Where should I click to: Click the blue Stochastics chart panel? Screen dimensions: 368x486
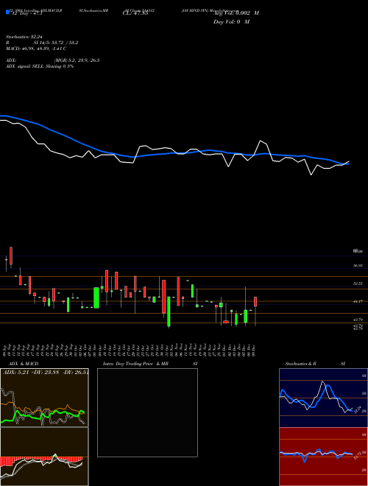pos(323,398)
